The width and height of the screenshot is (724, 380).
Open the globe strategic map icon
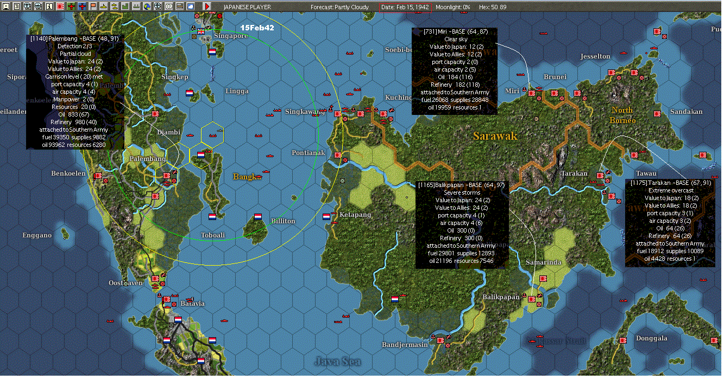coord(147,7)
